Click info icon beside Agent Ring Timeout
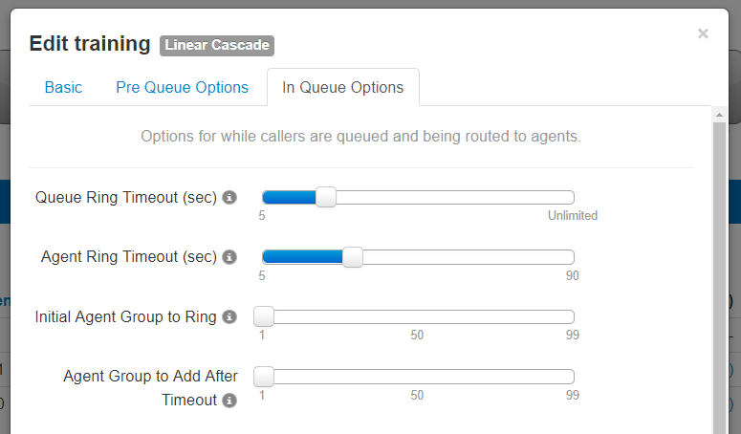The image size is (741, 434). (x=229, y=257)
